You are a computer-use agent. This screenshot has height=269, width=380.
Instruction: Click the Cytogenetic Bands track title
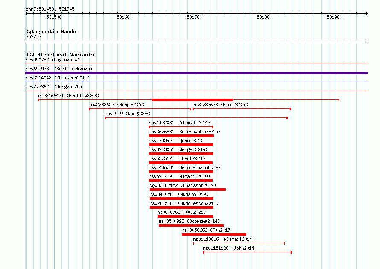(x=51, y=32)
